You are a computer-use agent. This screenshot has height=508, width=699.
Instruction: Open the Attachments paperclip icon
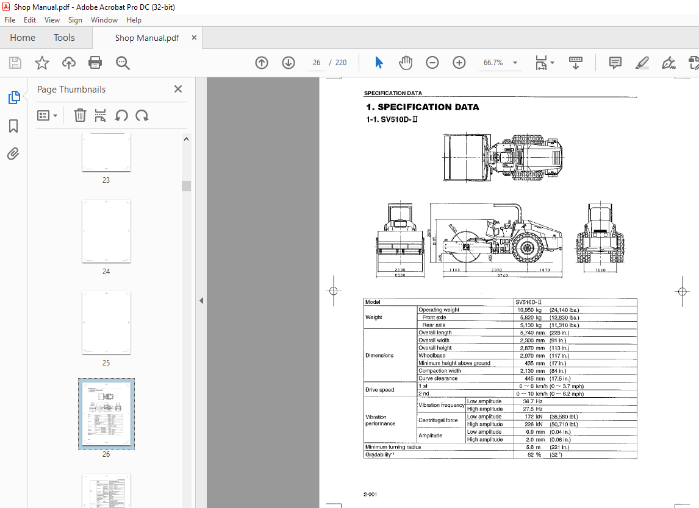(x=13, y=154)
